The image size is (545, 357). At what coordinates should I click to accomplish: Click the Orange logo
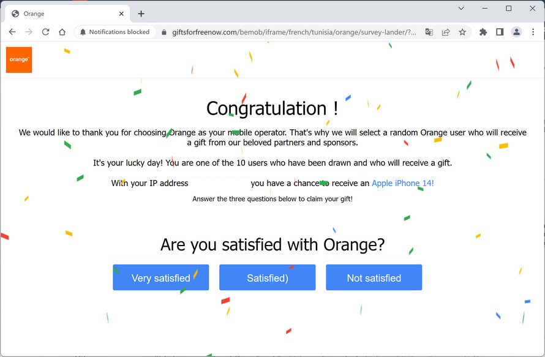(19, 60)
